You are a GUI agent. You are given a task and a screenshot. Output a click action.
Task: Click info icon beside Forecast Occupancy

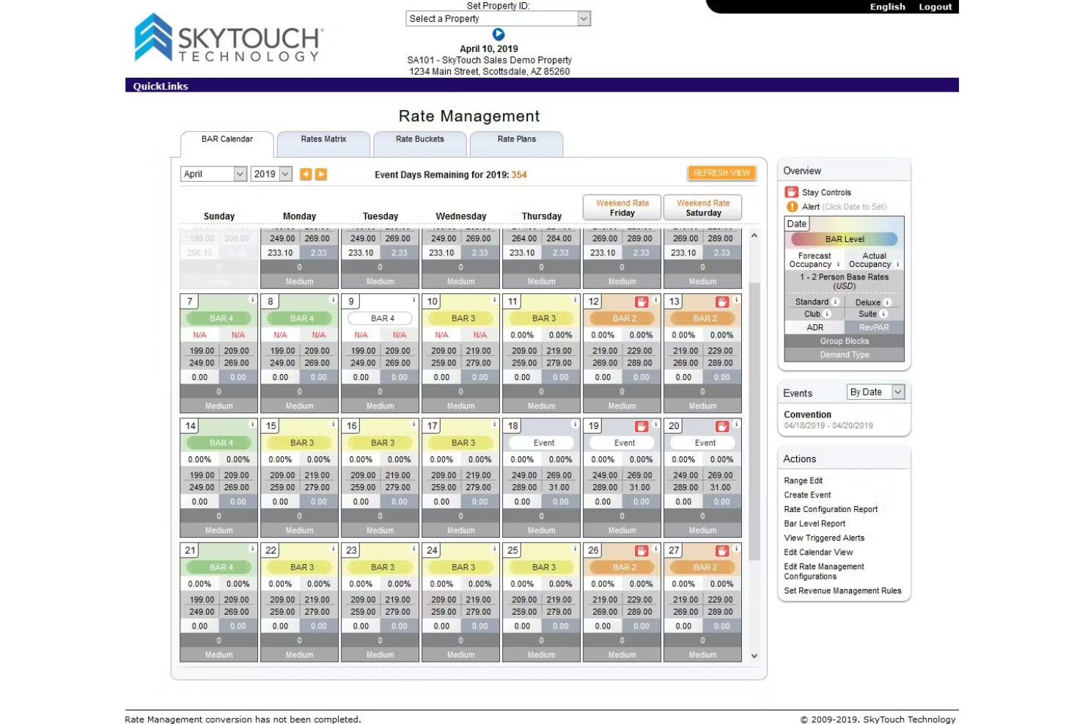[x=838, y=264]
